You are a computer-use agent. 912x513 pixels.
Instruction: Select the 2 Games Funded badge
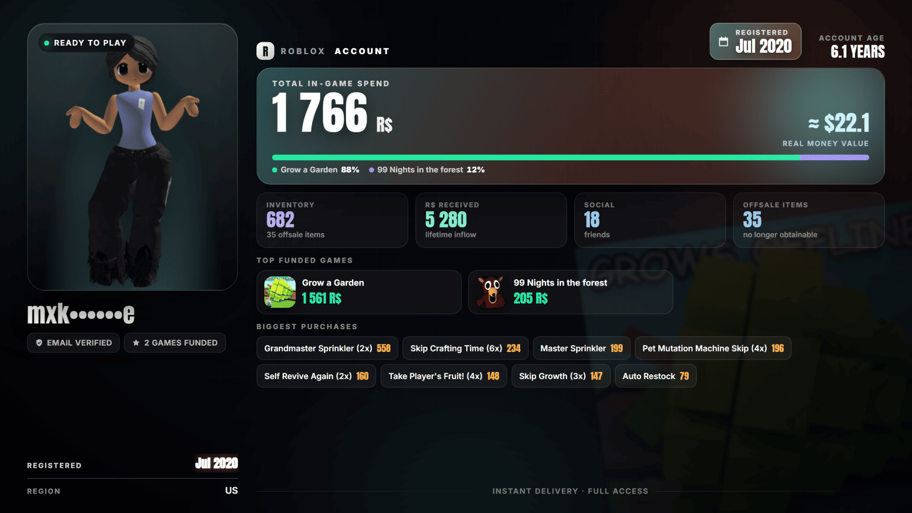[175, 342]
